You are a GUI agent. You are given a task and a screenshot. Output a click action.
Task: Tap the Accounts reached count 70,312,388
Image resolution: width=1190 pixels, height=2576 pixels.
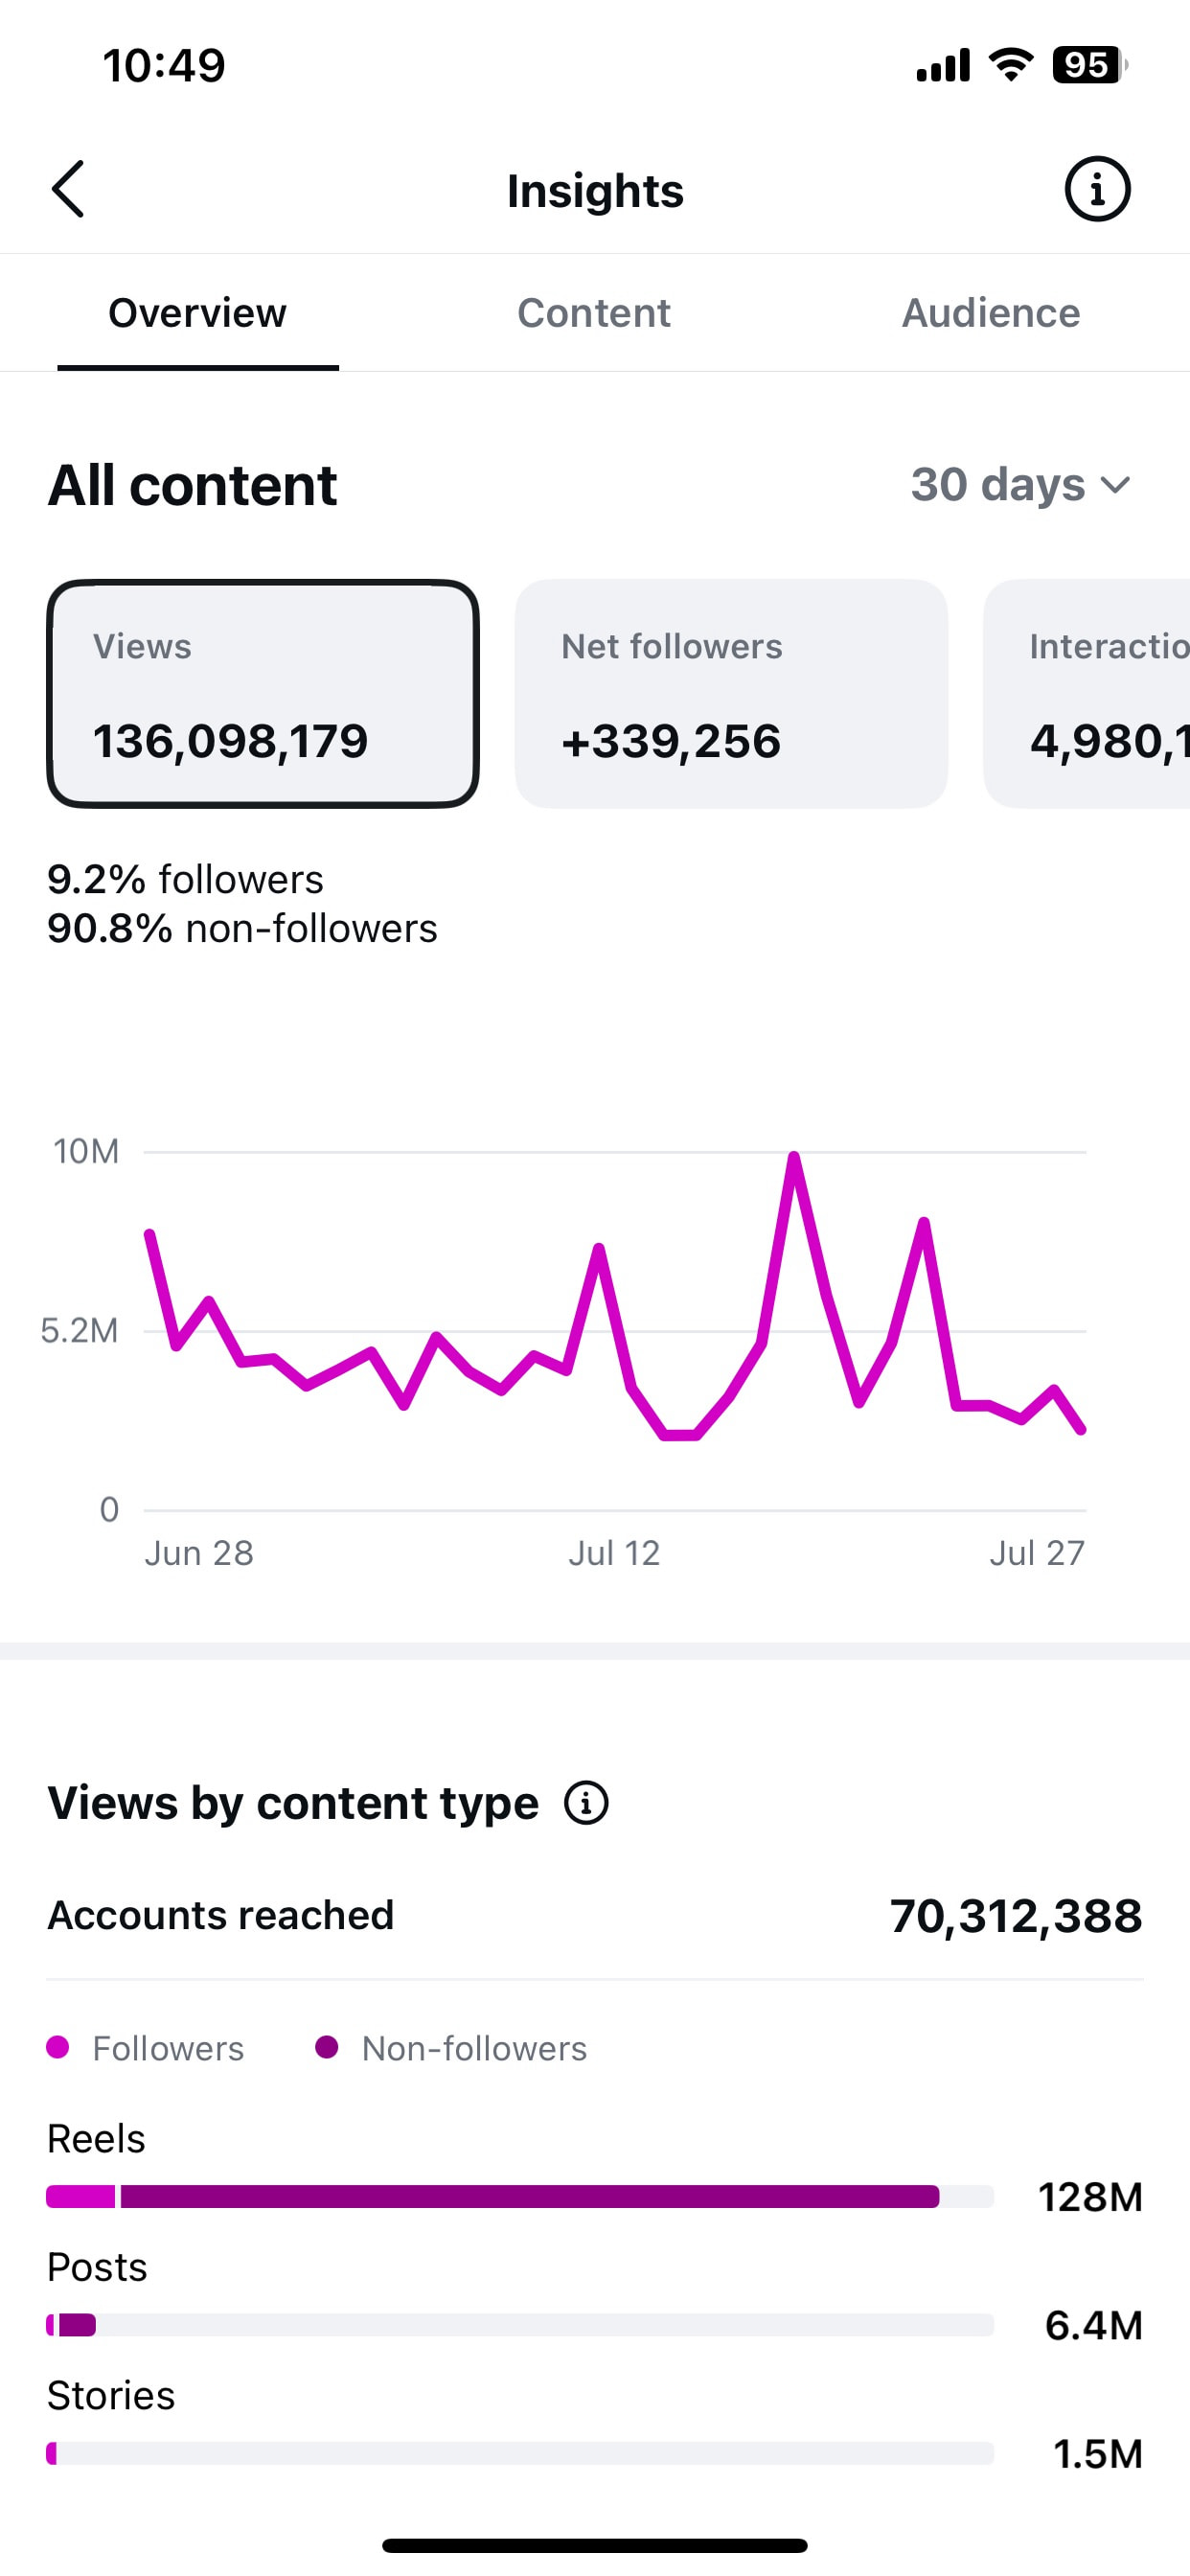click(x=1016, y=1916)
